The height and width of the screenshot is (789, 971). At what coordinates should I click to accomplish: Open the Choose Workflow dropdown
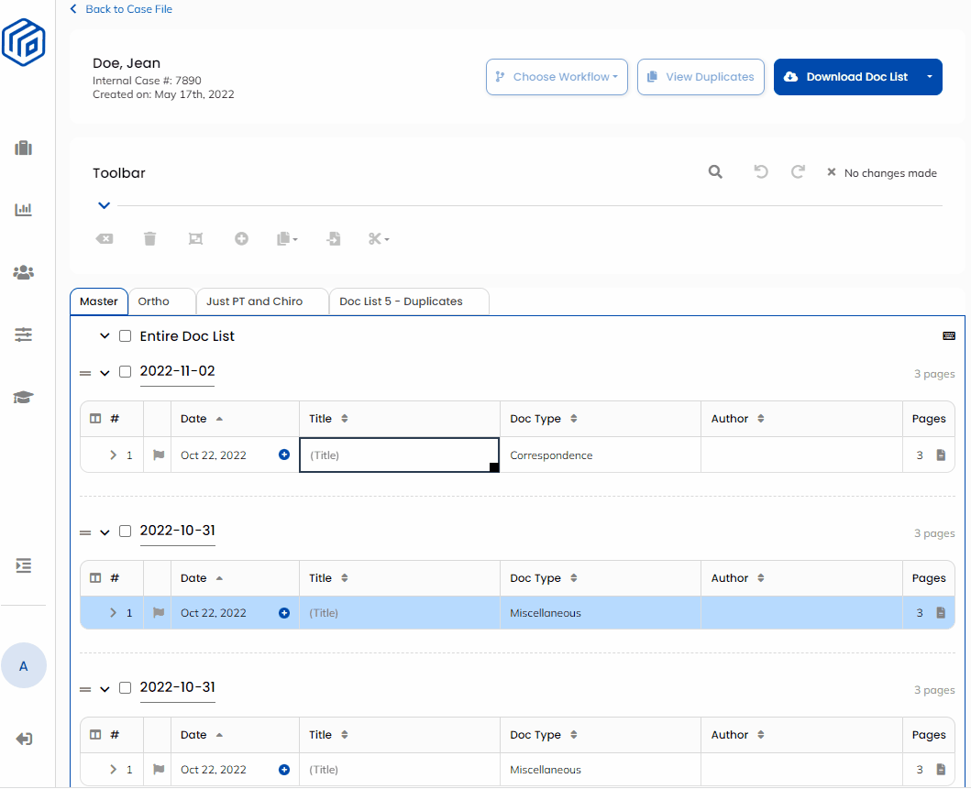pos(557,77)
